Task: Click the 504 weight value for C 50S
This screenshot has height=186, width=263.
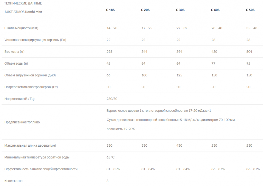Action: pos(249,52)
